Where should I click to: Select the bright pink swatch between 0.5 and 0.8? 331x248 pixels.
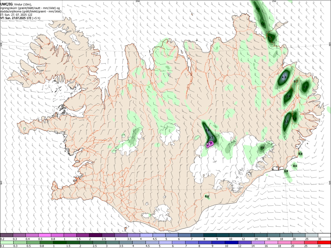click(x=44, y=235)
